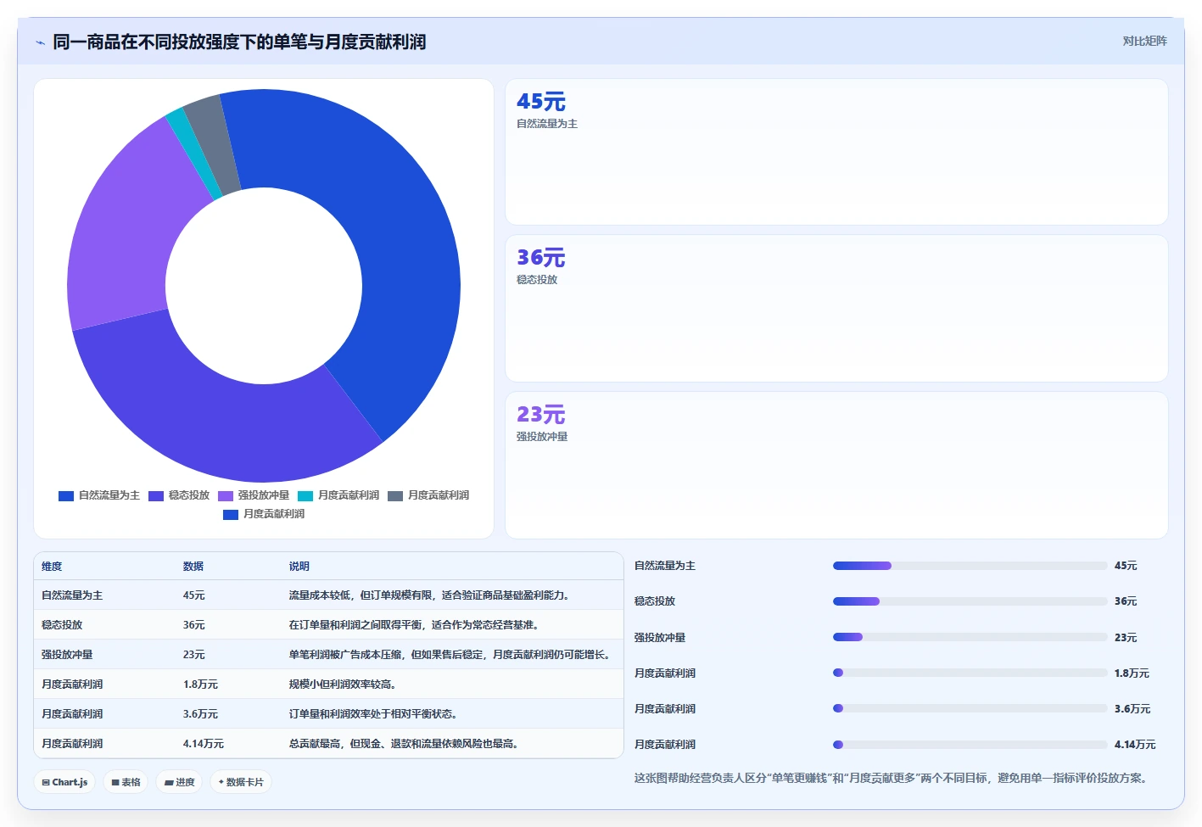The height and width of the screenshot is (827, 1202).
Task: Click the 说明 table column header
Action: pyautogui.click(x=299, y=567)
